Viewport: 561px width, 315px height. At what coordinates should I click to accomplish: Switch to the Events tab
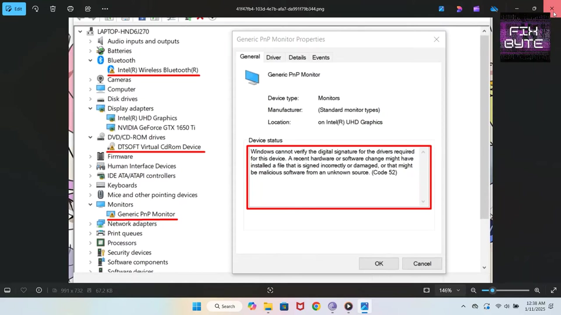pyautogui.click(x=321, y=57)
